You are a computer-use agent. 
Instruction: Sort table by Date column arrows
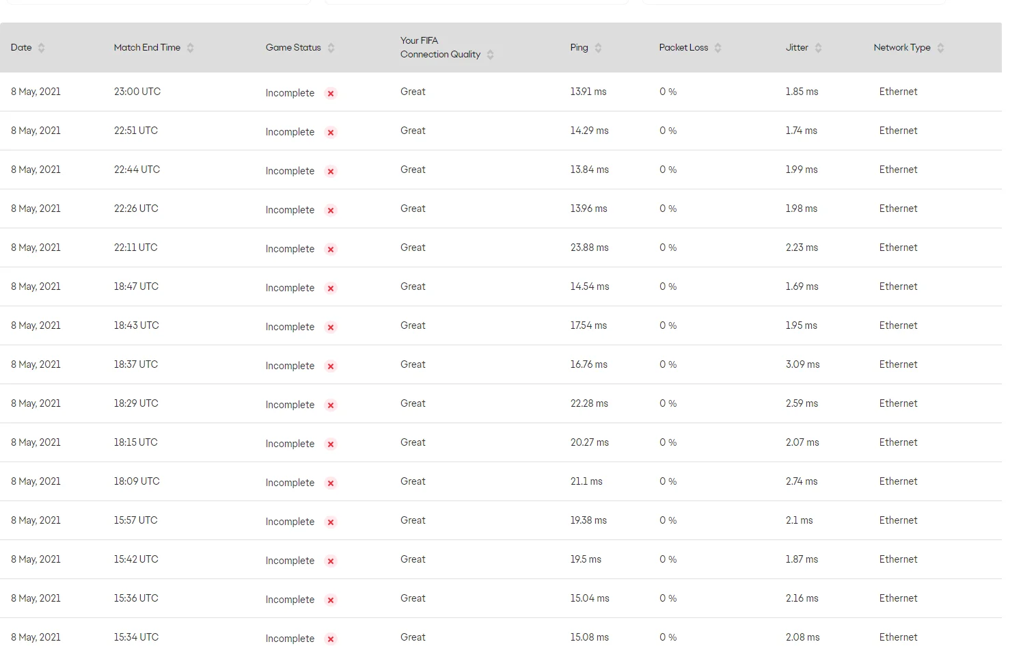tap(42, 48)
